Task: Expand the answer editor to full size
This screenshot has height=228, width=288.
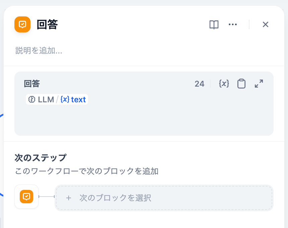Action: pos(259,84)
